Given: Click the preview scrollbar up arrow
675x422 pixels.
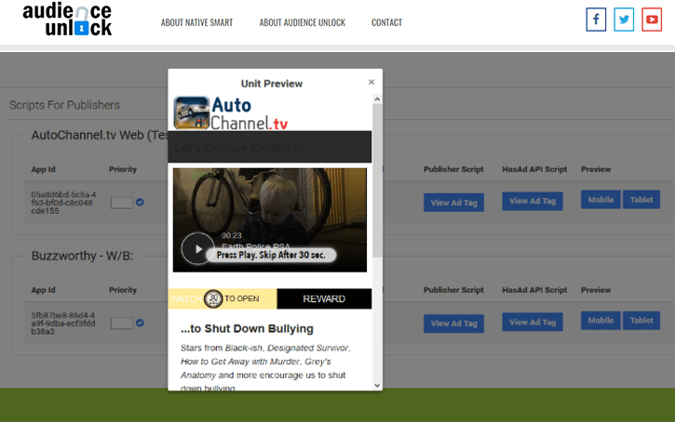Looking at the screenshot, I should tap(377, 99).
